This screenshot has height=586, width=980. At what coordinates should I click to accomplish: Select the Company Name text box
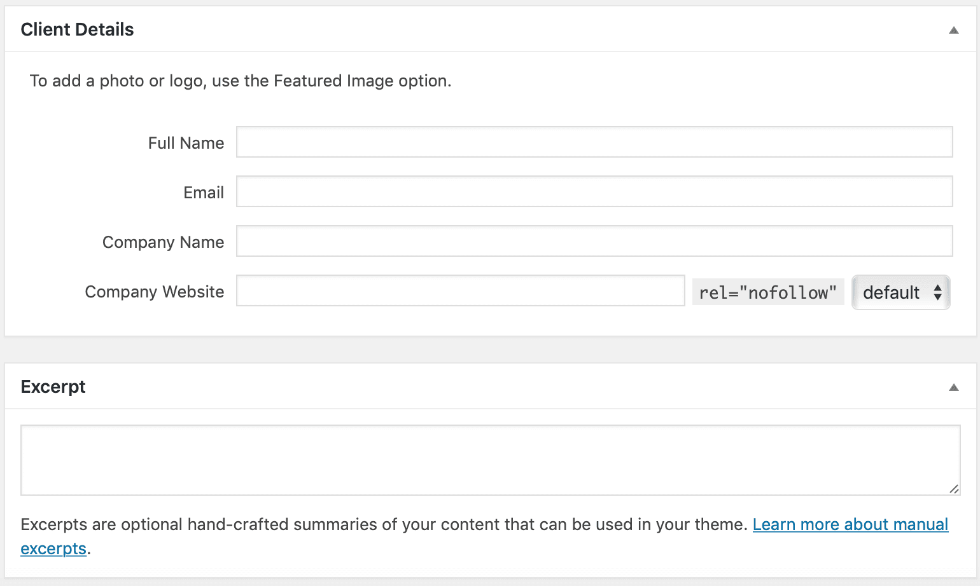tap(594, 241)
